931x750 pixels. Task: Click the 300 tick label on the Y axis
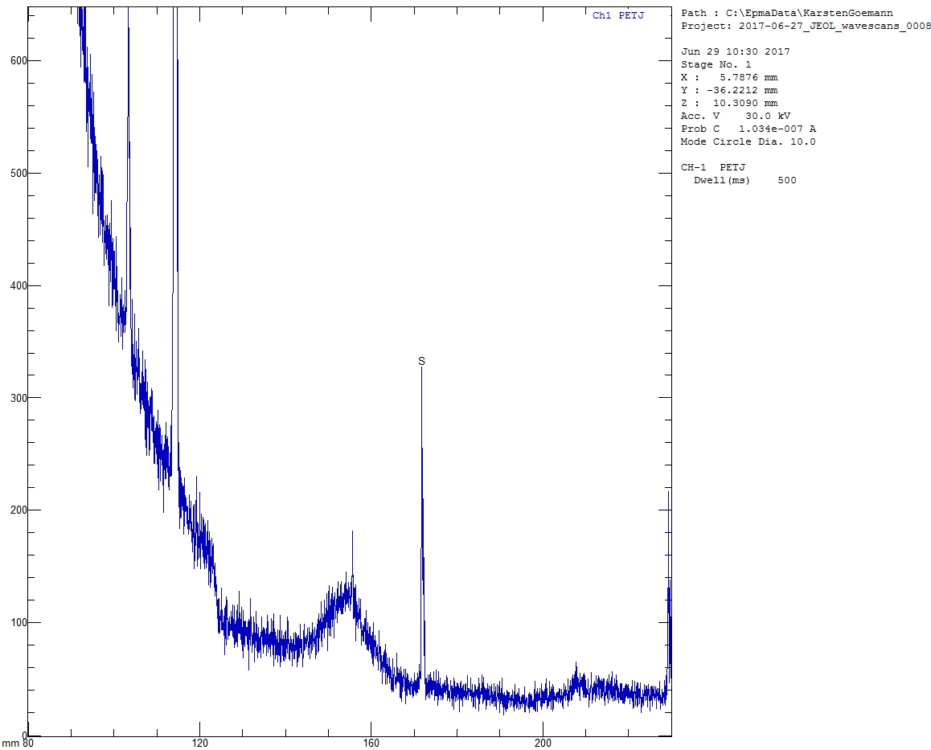click(14, 399)
